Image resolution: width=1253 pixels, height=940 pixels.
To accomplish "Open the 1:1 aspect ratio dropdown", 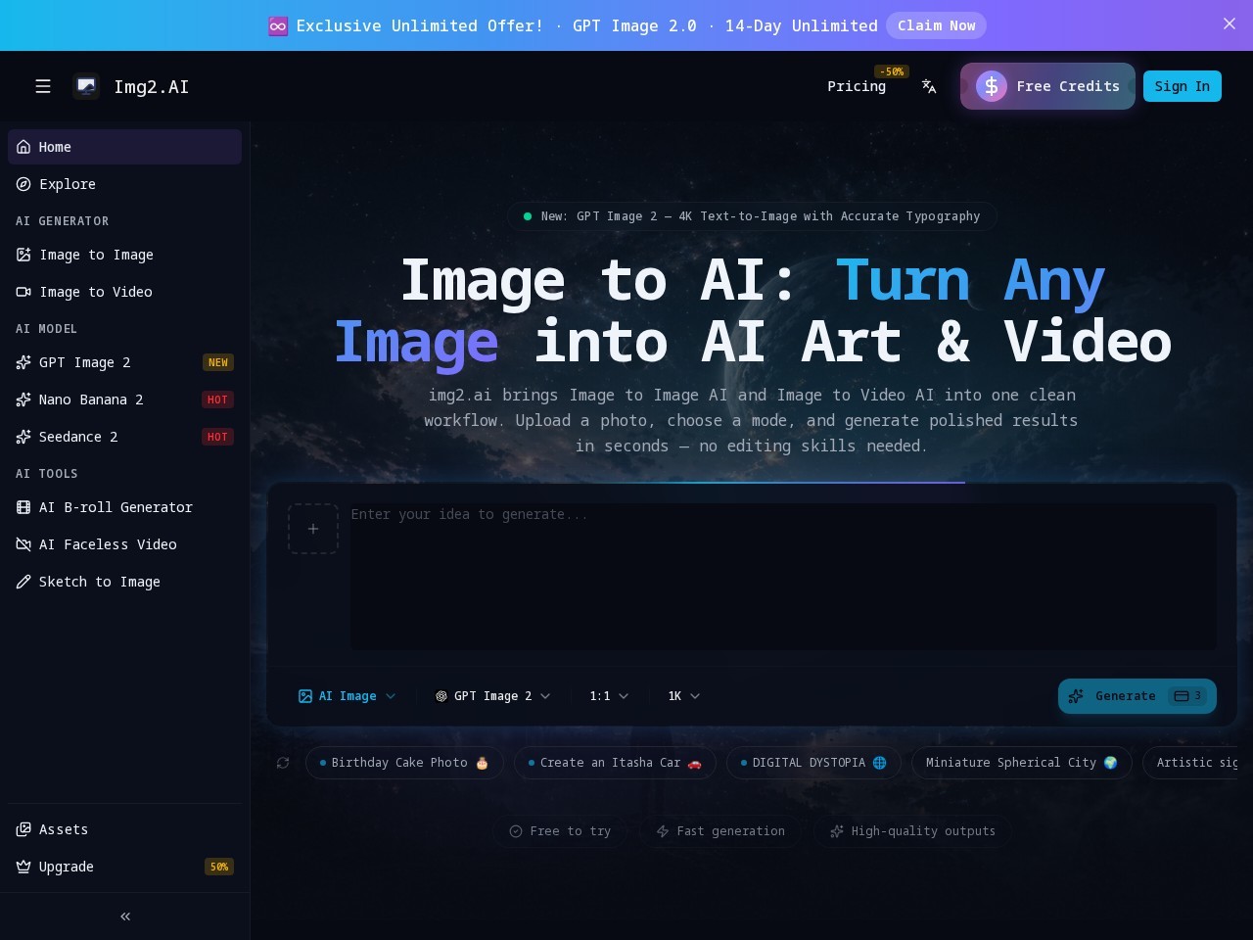I will coord(609,696).
